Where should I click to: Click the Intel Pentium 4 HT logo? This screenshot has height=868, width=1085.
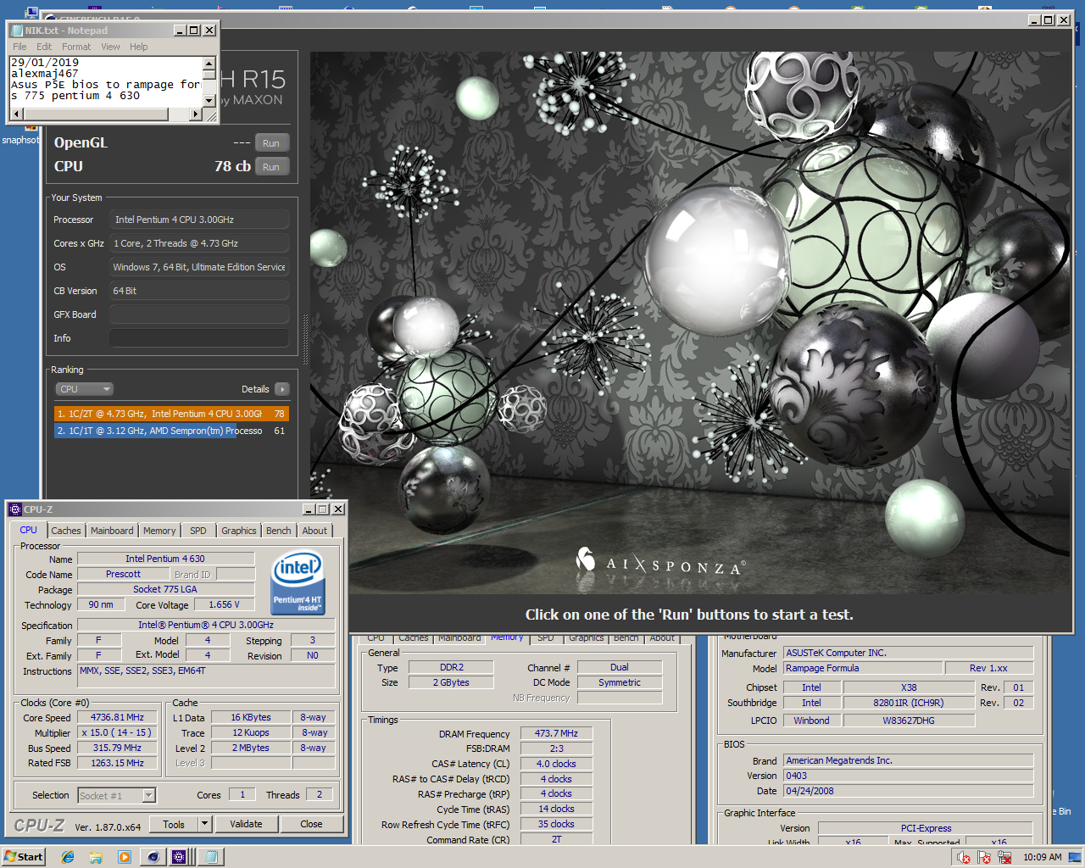point(298,582)
